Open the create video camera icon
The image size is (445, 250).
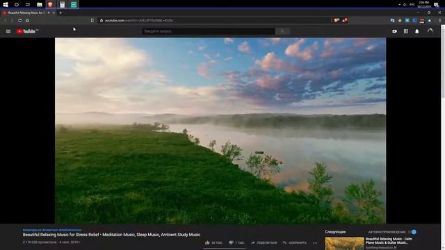coord(394,31)
